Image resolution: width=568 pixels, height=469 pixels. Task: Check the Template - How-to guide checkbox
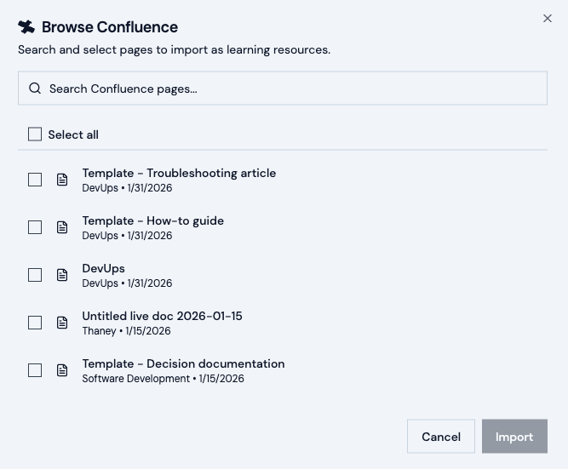pos(35,227)
